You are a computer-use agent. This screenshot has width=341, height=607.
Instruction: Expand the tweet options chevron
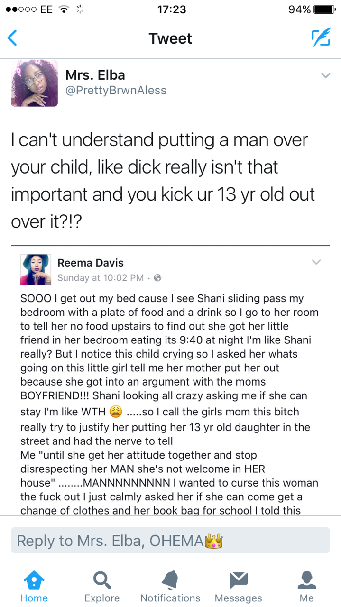pos(325,75)
